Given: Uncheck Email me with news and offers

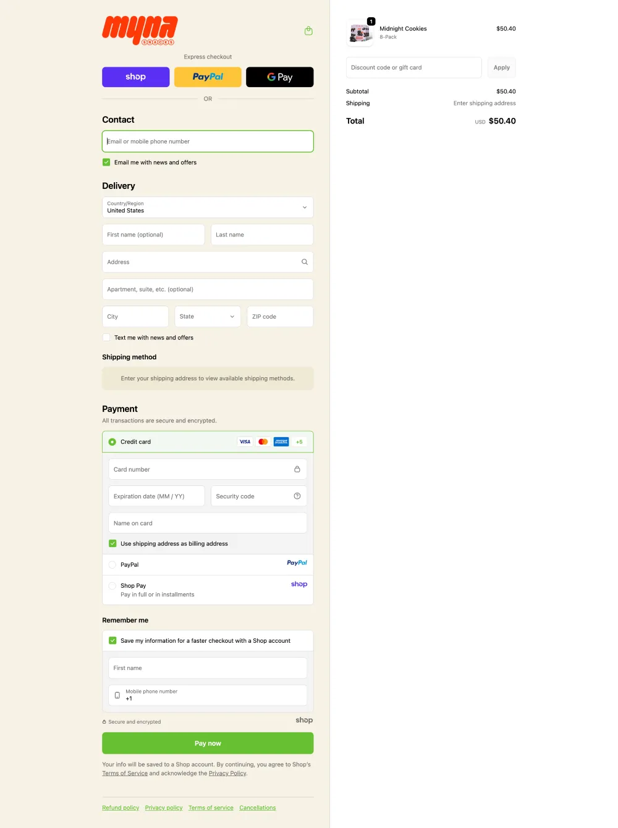Looking at the screenshot, I should [106, 162].
